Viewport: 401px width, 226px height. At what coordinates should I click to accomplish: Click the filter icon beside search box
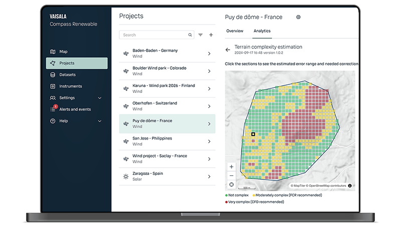click(200, 35)
